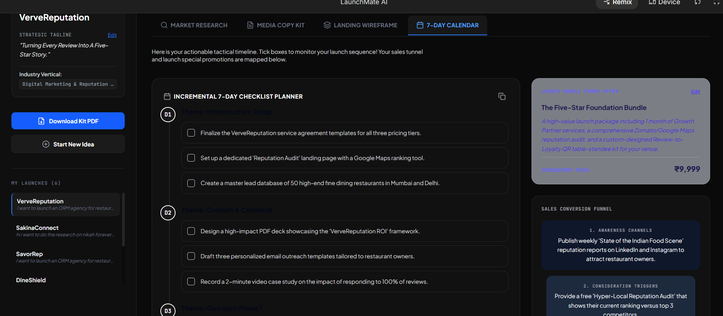This screenshot has width=723, height=316.
Task: Click the 'Theme: Content & Collateral' heading
Action: click(x=227, y=210)
